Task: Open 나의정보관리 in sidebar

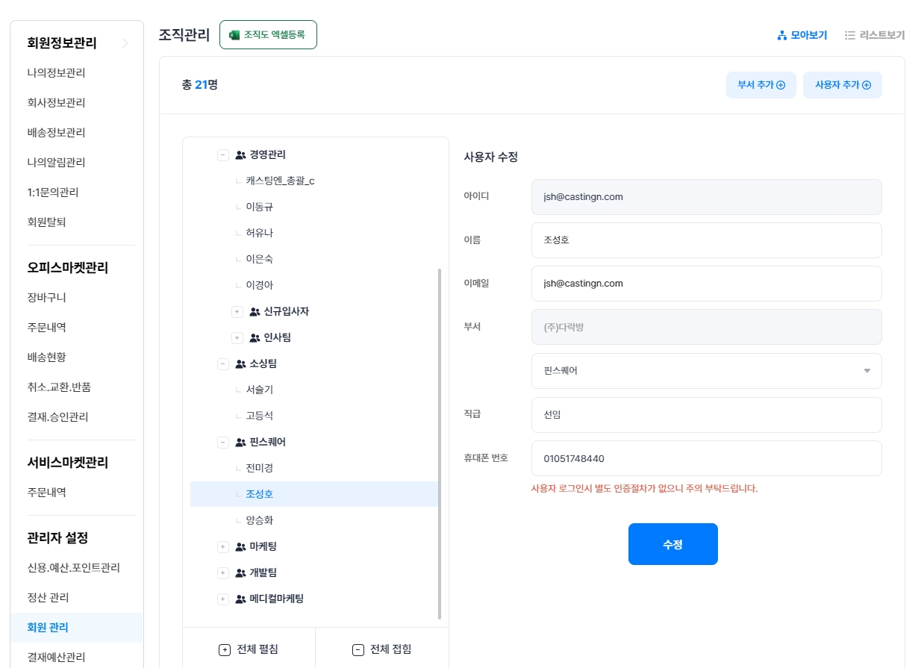Action: click(56, 73)
